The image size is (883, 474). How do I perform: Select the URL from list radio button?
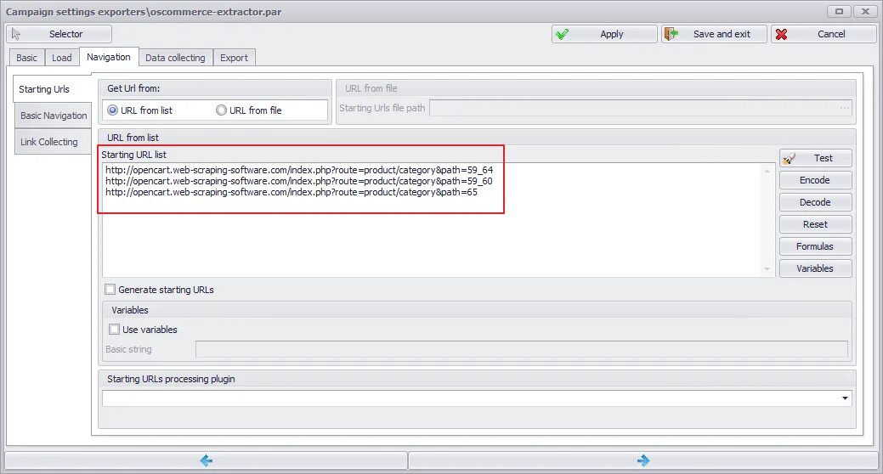tap(113, 110)
